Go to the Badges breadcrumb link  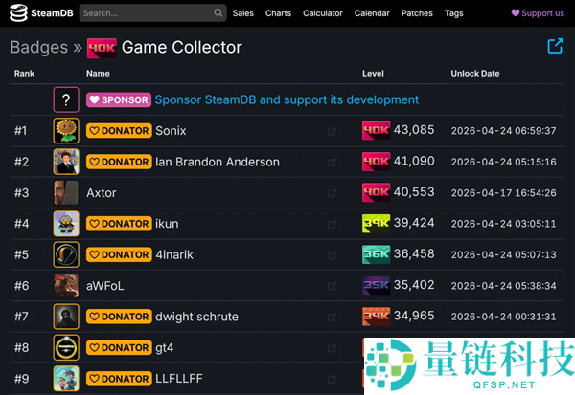[39, 47]
